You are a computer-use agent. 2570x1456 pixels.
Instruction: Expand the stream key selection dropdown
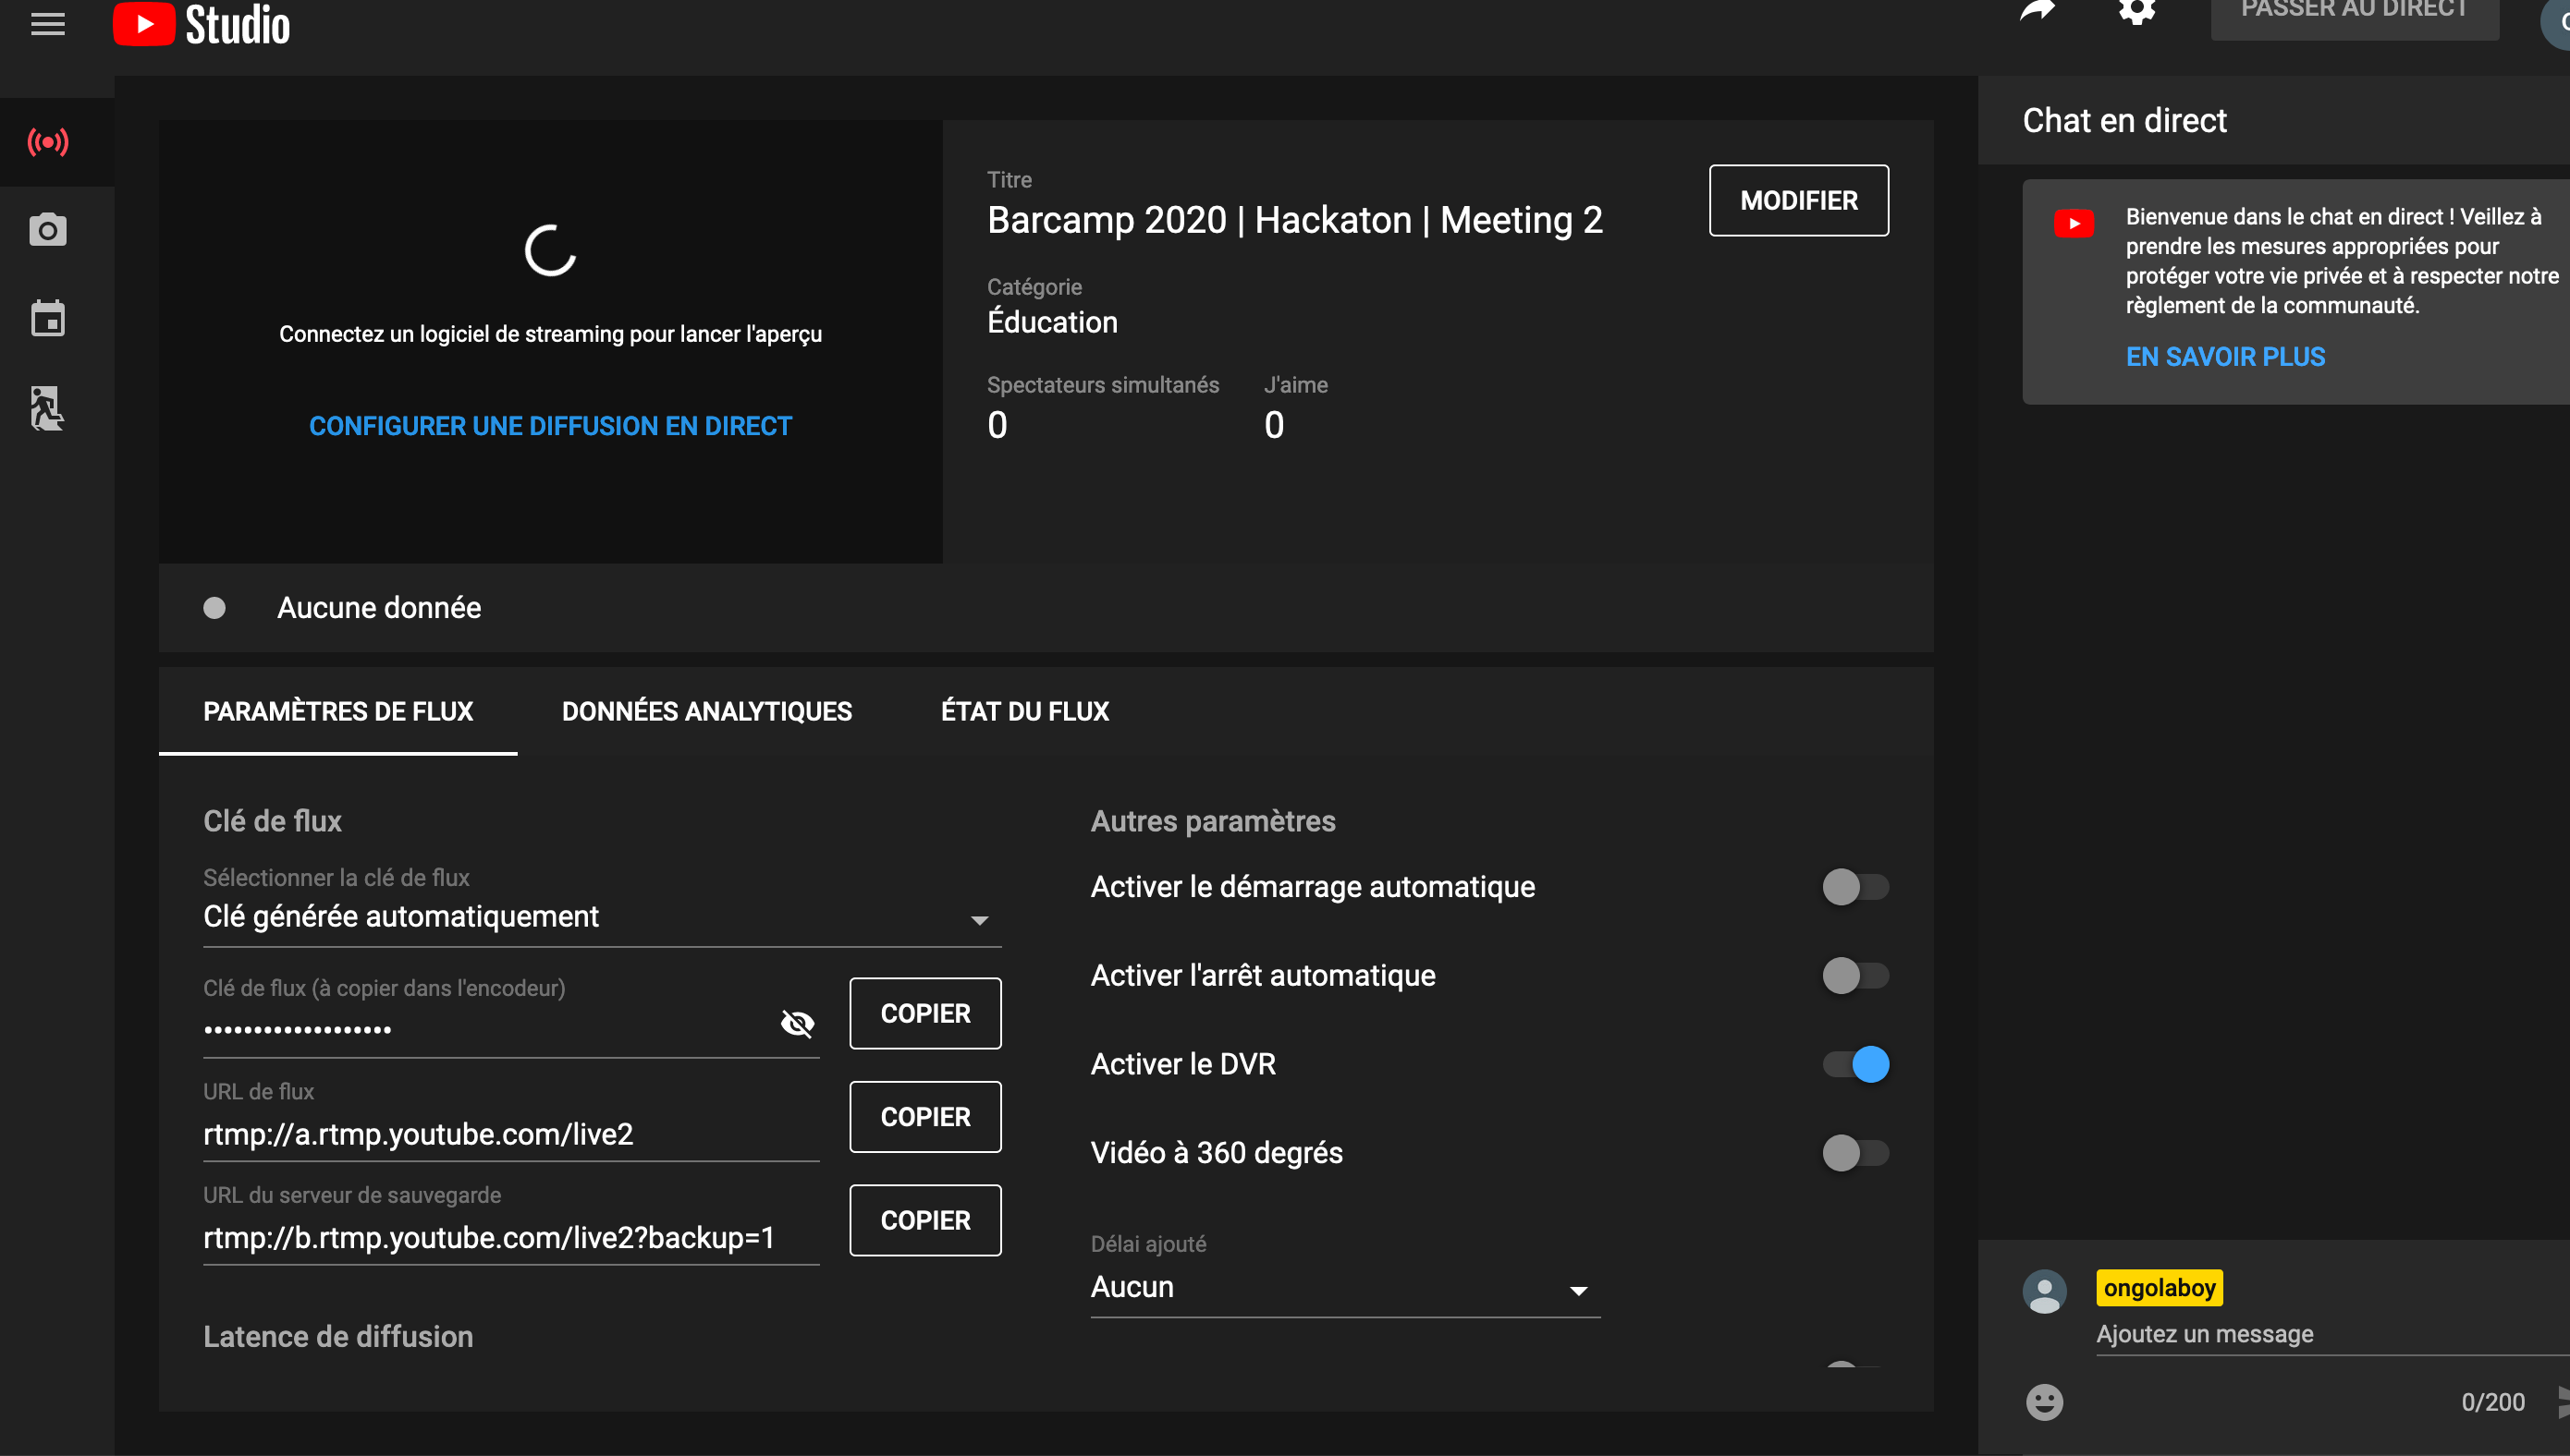tap(602, 917)
